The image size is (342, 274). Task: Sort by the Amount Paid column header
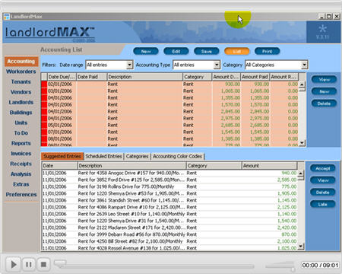pyautogui.click(x=255, y=77)
